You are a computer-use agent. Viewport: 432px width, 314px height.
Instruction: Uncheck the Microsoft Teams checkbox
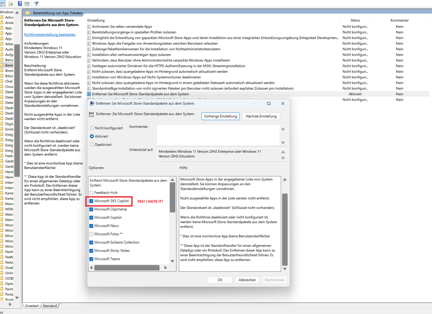(x=91, y=259)
